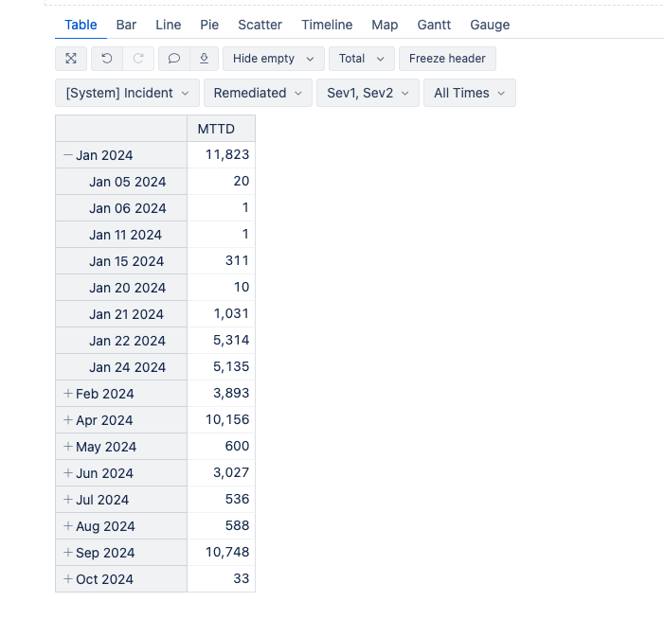Open the comment bubble icon
Image resolution: width=664 pixels, height=619 pixels.
pyautogui.click(x=174, y=59)
